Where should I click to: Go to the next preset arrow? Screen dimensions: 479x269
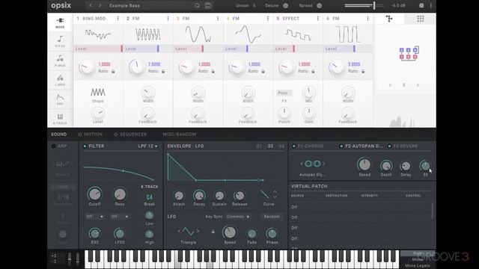tap(100, 5)
